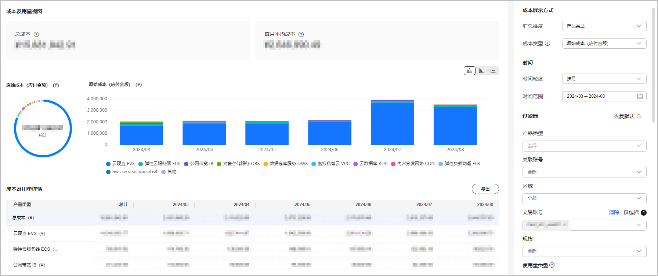
Task: Switch to stacked bar chart view
Action: pos(469,71)
